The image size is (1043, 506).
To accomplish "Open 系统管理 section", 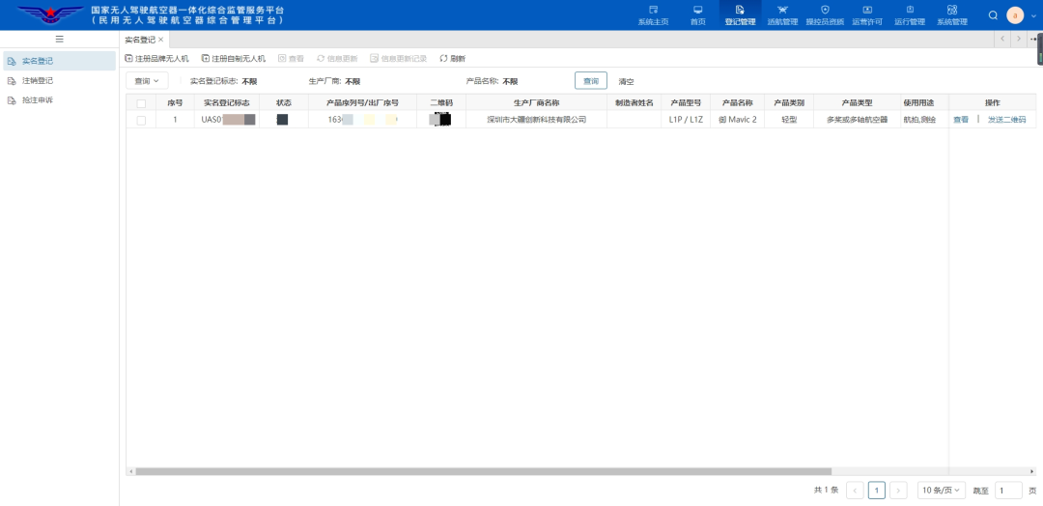I will point(952,15).
